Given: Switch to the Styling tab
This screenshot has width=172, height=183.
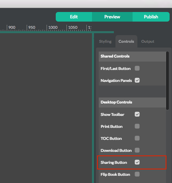Looking at the screenshot, I should [x=105, y=42].
